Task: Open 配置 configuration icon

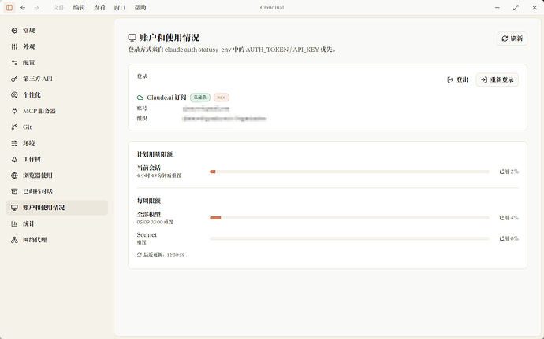Action: 14,63
